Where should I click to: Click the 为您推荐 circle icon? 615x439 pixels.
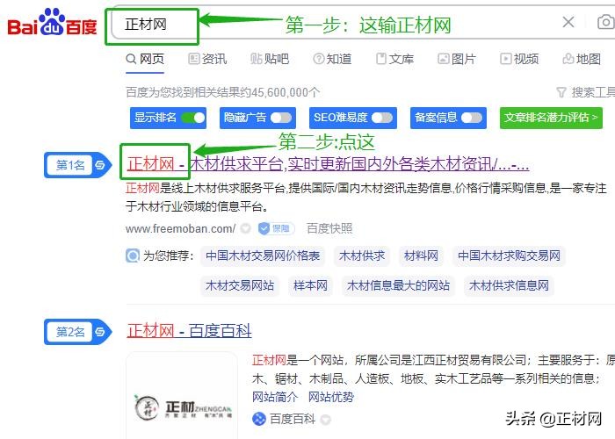tap(133, 256)
